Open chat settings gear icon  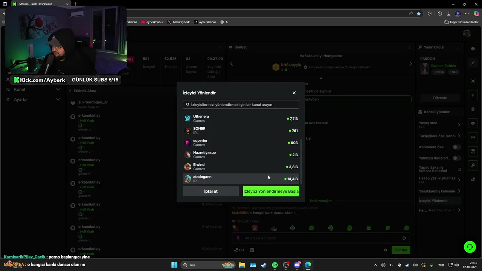click(x=385, y=250)
